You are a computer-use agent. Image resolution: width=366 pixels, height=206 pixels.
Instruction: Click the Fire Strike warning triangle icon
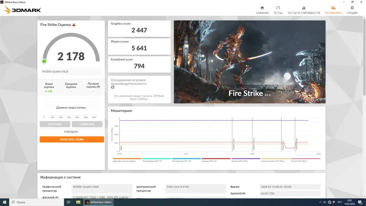pyautogui.click(x=74, y=25)
